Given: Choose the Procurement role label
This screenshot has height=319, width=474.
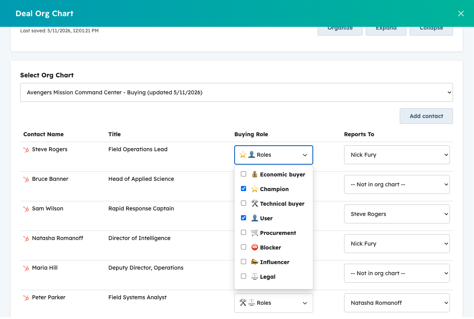Looking at the screenshot, I should coord(278,233).
